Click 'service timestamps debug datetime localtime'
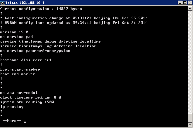193x128 pixels. click(x=50, y=41)
